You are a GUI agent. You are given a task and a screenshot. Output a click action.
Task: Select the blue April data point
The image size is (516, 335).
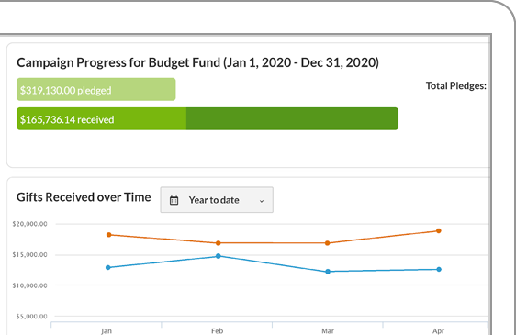439,269
